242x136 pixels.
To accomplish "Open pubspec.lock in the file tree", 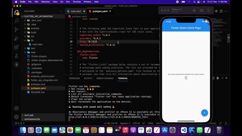I will point(38,84).
